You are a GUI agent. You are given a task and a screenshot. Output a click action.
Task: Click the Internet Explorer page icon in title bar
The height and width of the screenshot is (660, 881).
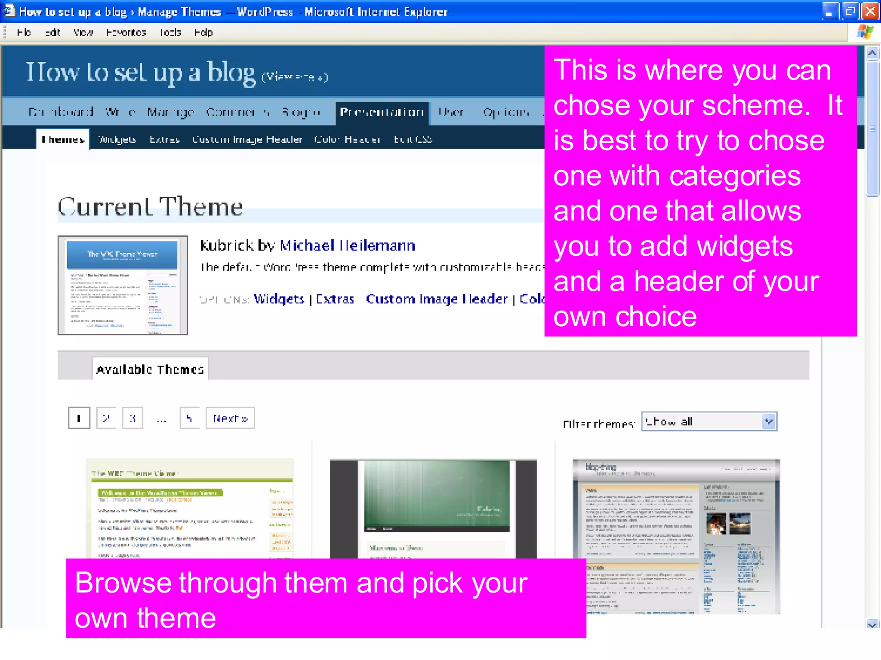pos(9,10)
